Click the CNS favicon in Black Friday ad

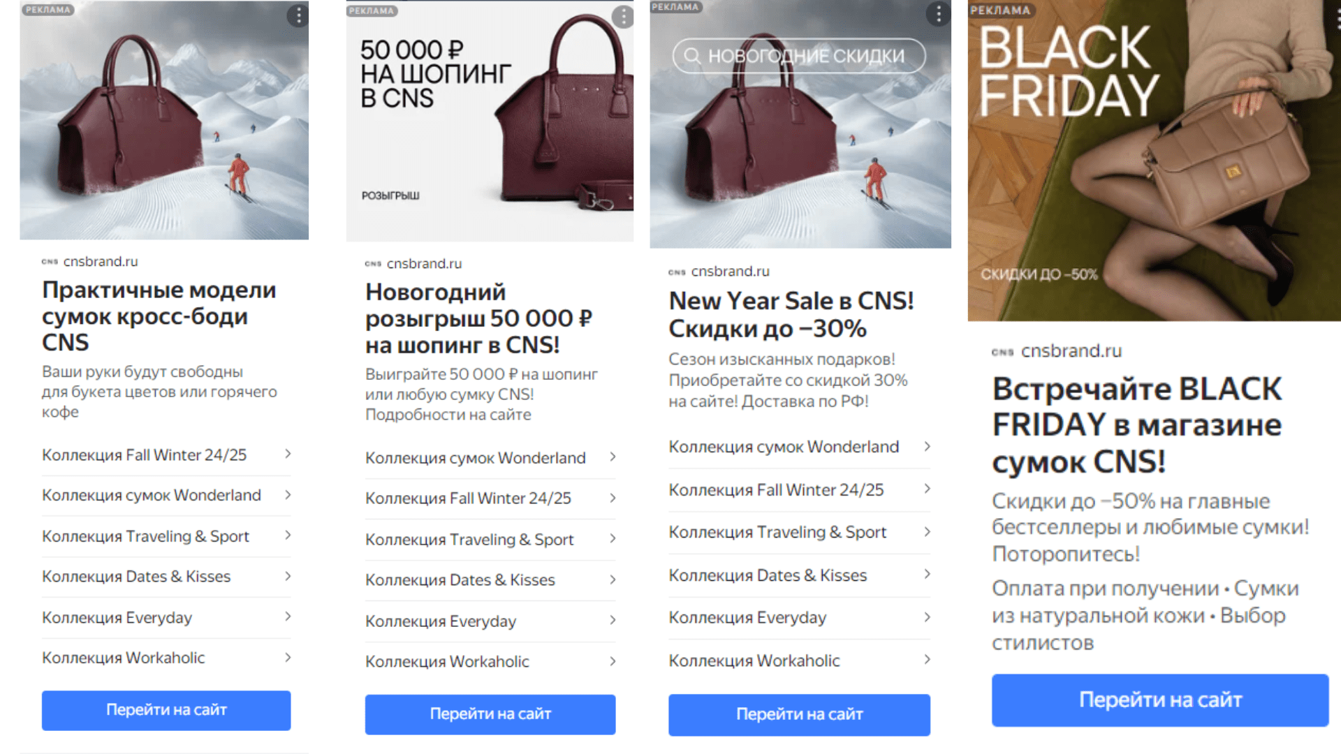1002,352
